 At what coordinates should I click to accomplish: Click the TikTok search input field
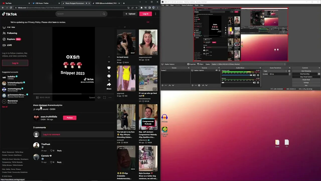click(78, 14)
